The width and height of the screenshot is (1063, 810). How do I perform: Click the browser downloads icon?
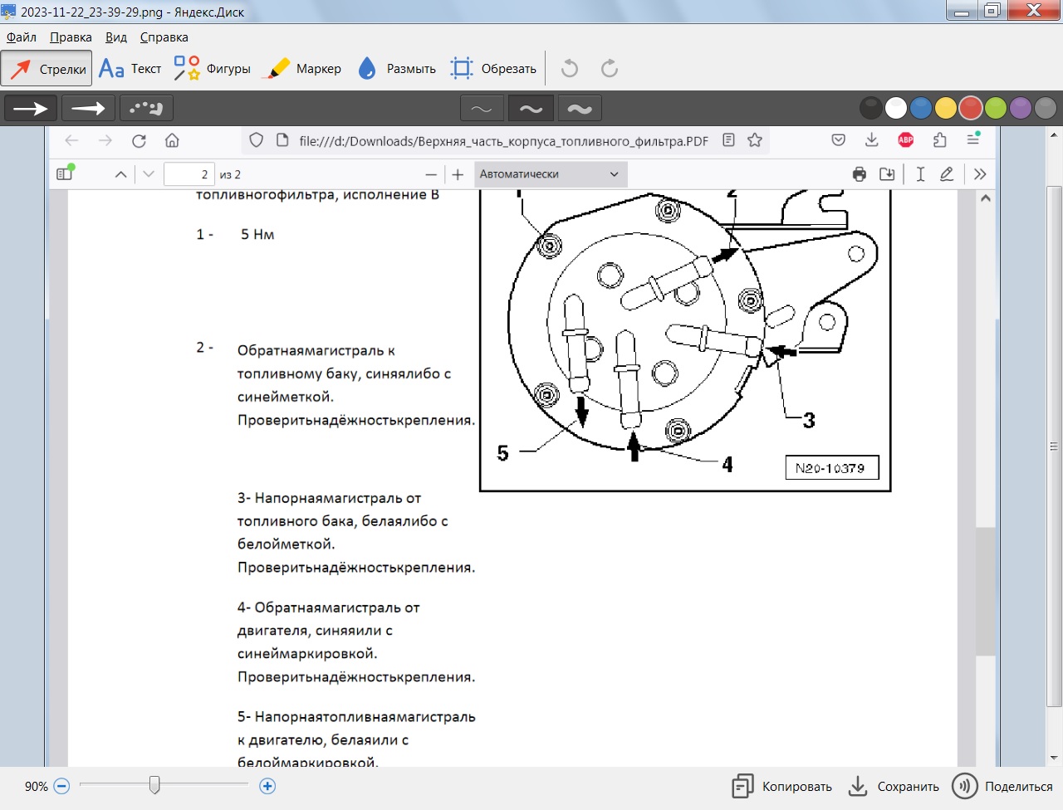tap(872, 140)
